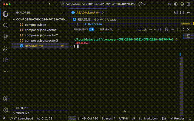Viewport: 194px width, 121px height.
Task: Open the Search view in activity bar
Action: pyautogui.click(x=5, y=25)
